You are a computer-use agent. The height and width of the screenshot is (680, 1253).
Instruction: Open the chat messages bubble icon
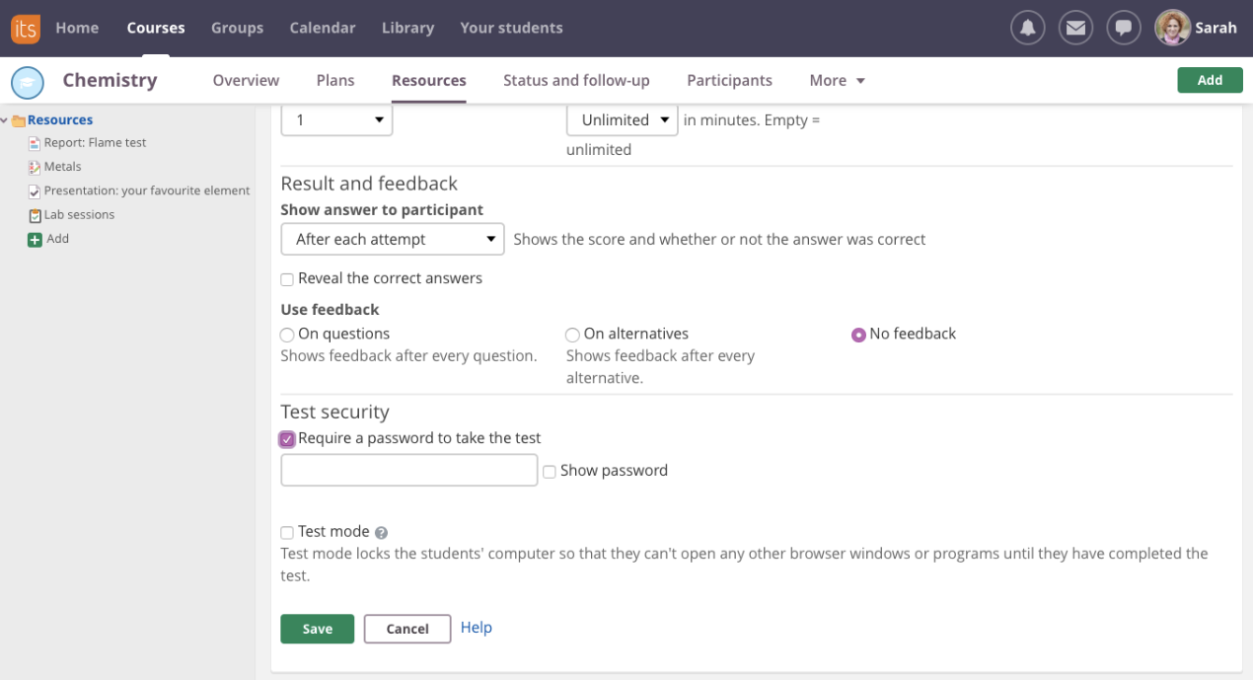point(1124,28)
